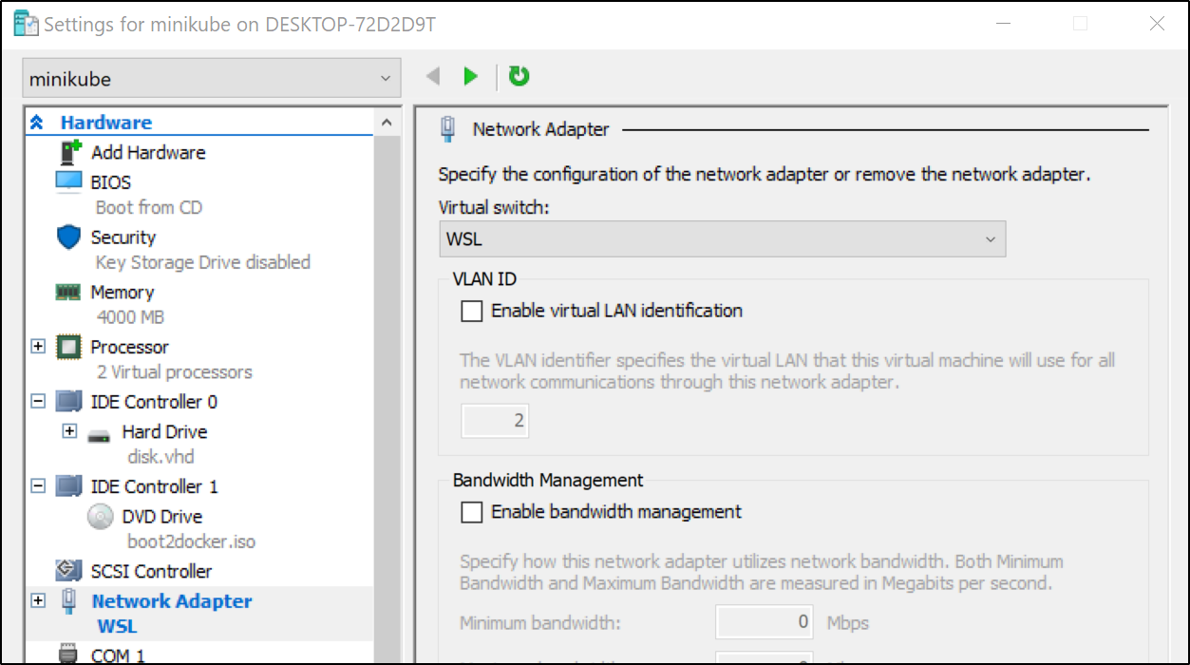Viewport: 1190px width, 665px height.
Task: Click 'Key Storage Drive disabled' text
Action: (203, 262)
